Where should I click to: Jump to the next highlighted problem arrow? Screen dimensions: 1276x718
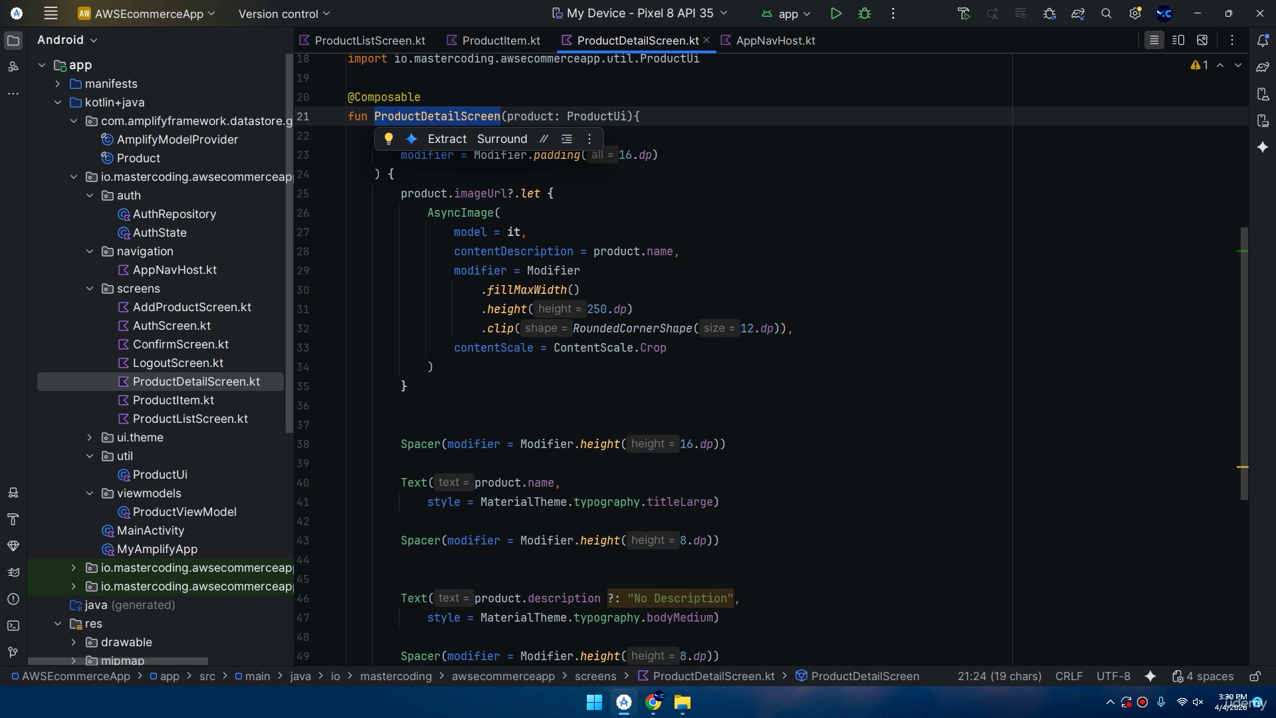point(1238,65)
